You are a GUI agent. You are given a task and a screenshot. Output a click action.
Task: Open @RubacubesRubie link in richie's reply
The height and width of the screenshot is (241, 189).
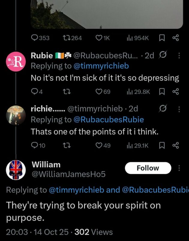pos(109,120)
